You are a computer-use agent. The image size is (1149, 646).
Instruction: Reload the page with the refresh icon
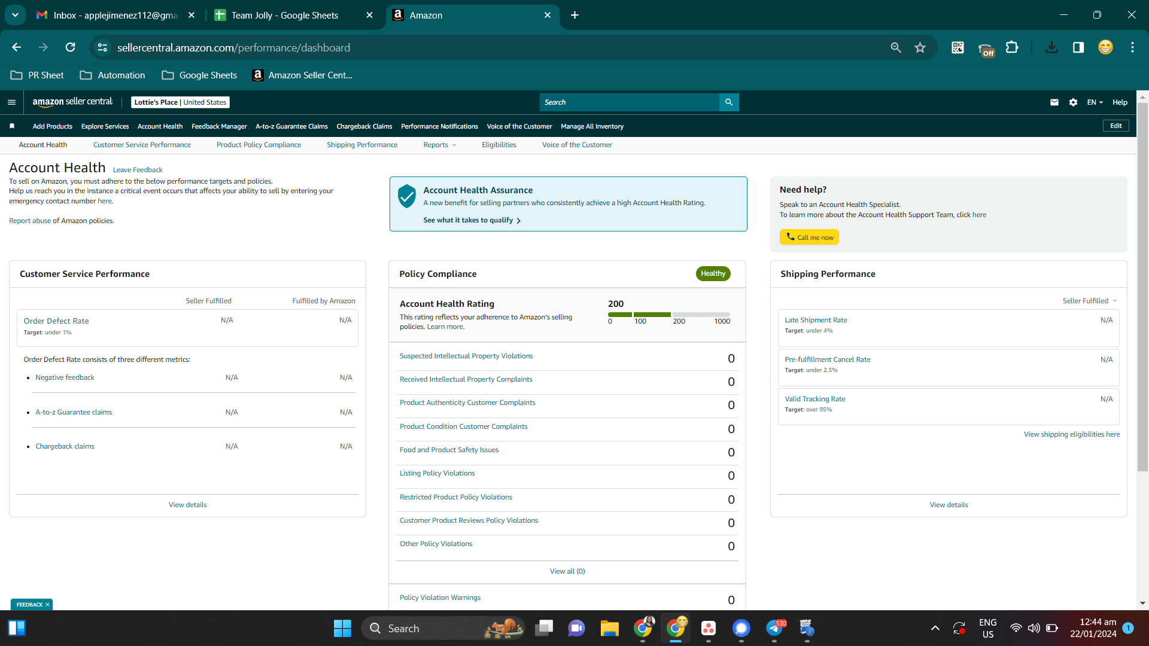pos(71,47)
